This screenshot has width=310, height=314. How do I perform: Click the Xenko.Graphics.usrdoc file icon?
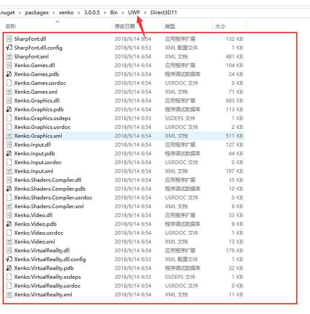(9, 127)
